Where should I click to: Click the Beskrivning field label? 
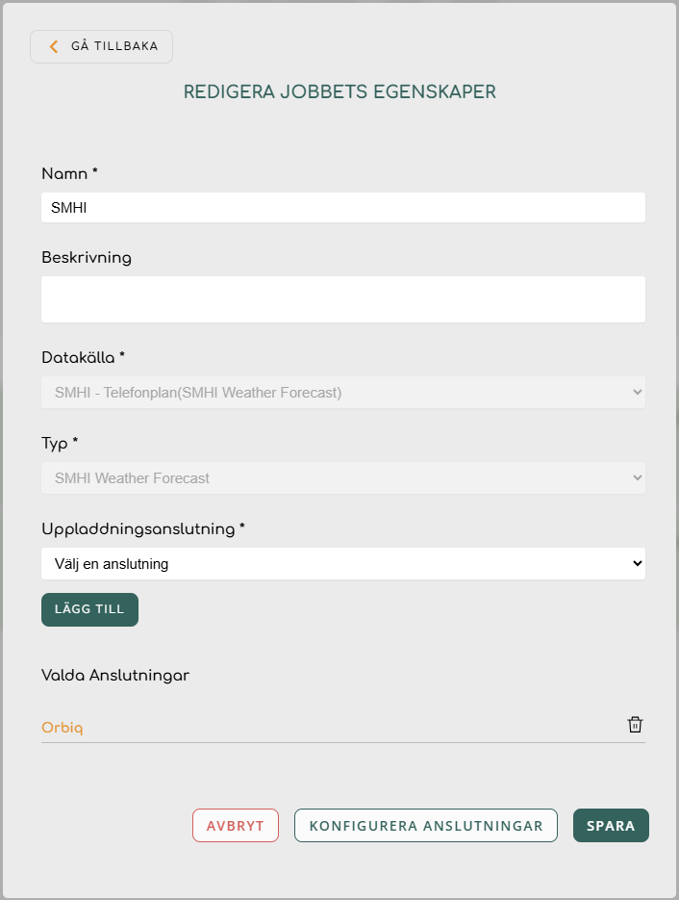pos(87,258)
